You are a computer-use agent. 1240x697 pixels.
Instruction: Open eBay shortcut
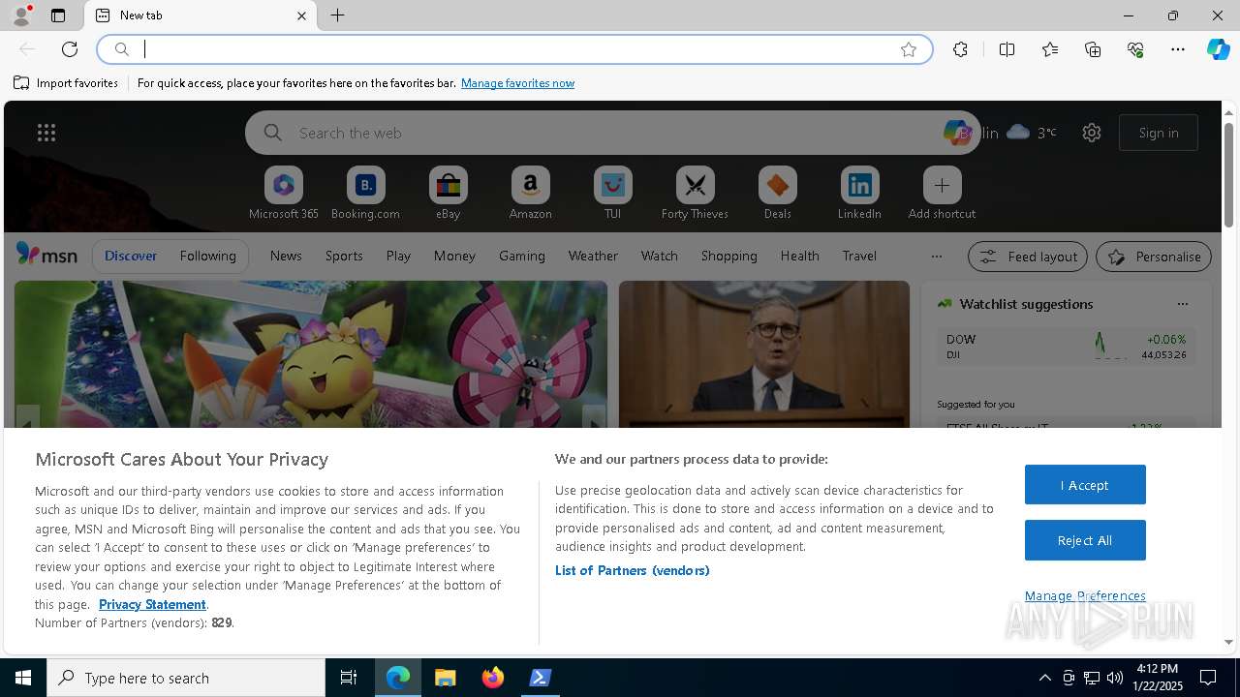[448, 194]
